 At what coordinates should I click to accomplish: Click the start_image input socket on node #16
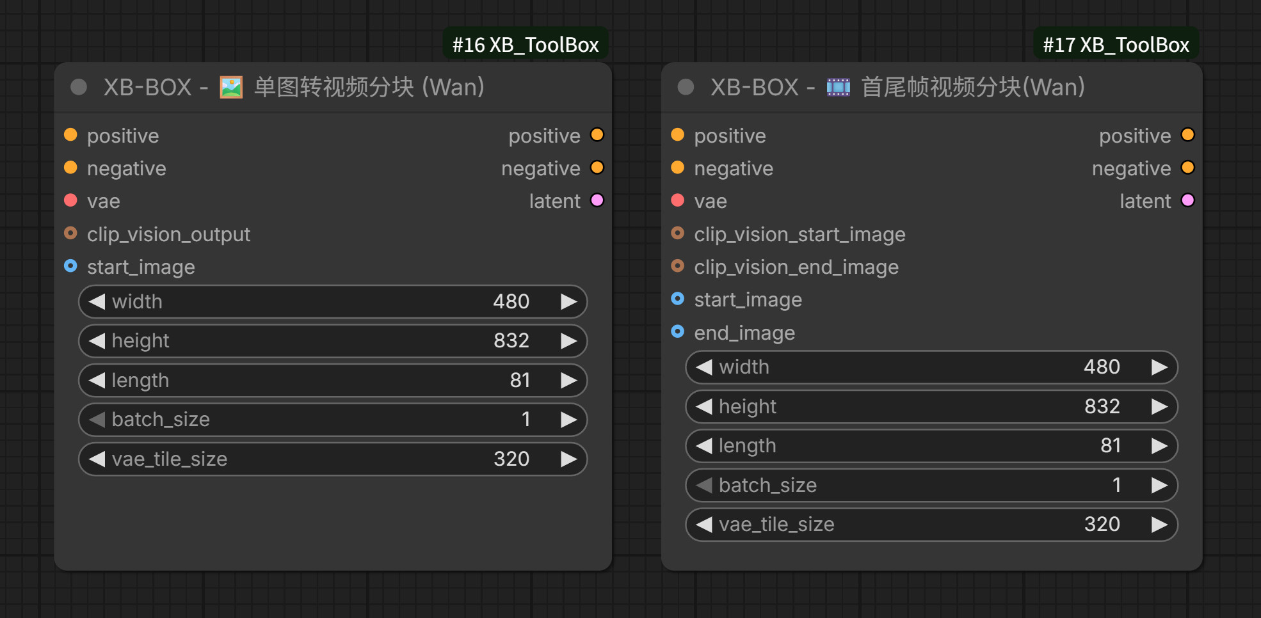click(71, 266)
